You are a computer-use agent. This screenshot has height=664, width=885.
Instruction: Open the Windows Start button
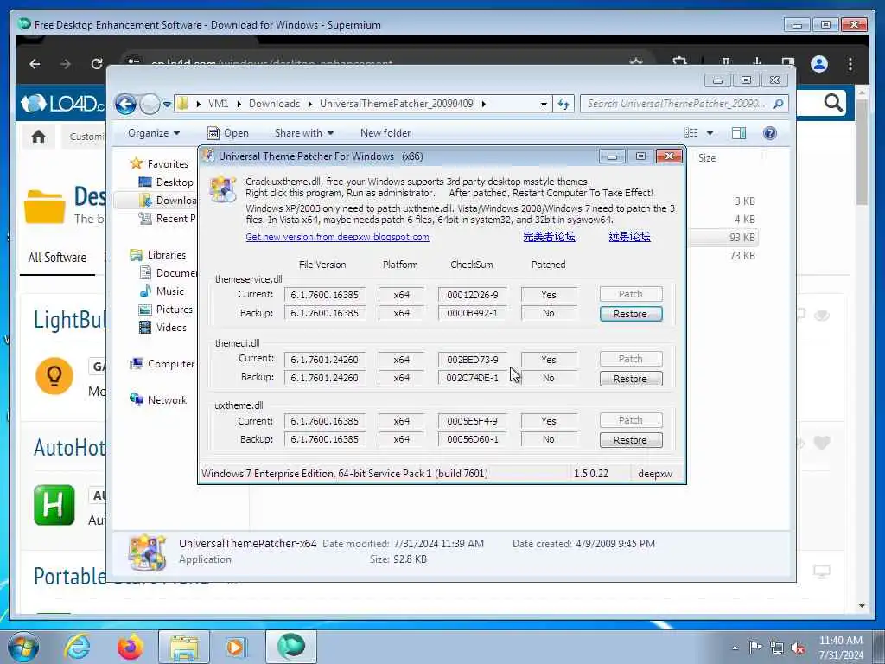point(22,647)
